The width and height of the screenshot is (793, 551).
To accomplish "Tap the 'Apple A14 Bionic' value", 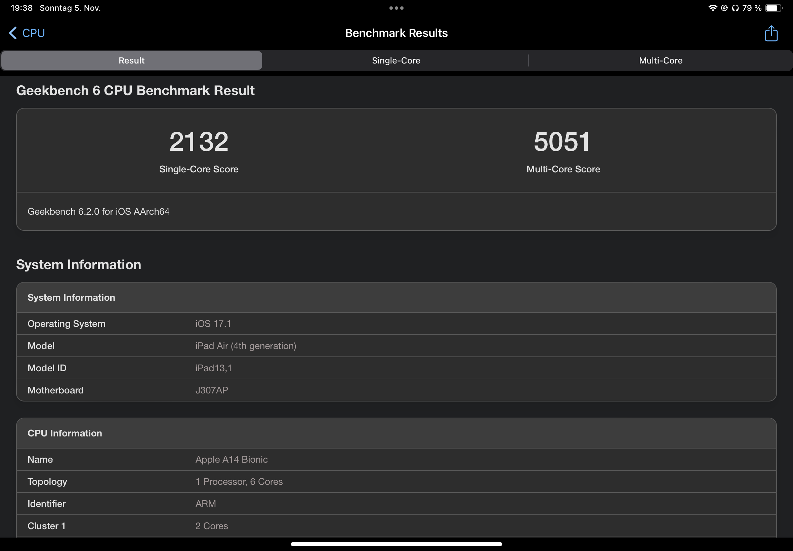I will pyautogui.click(x=231, y=460).
